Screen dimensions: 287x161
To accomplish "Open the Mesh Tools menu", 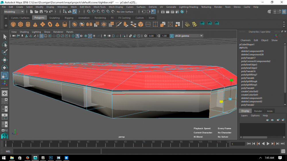I will pyautogui.click(x=100, y=7).
